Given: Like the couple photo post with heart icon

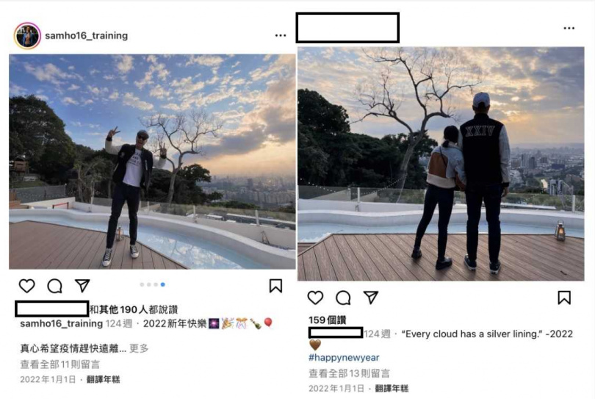Looking at the screenshot, I should [315, 298].
